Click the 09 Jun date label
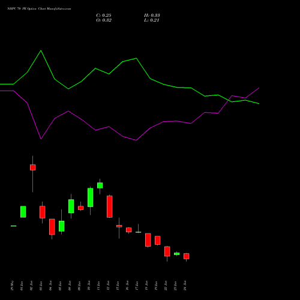300x300 pixels. pos(79,286)
